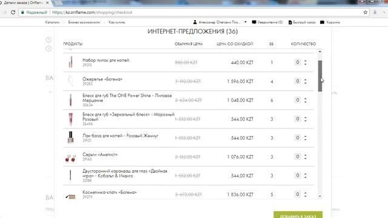Click quantity field for Ожерелье «Богема»
388x218 pixels.
298,81
